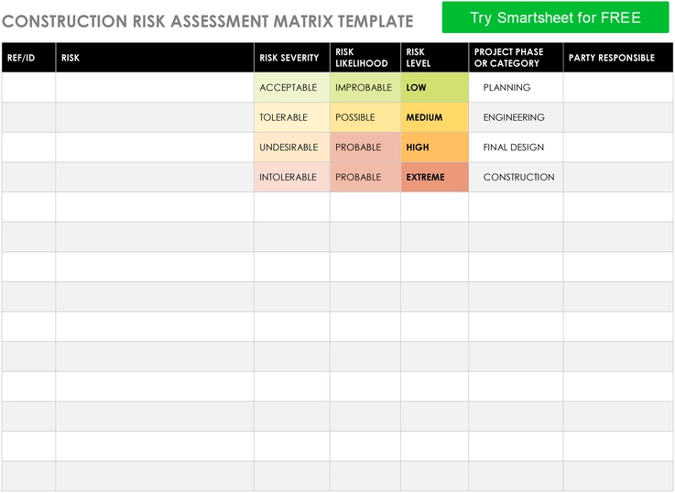Click the PLANNING project phase cell
The width and height of the screenshot is (675, 493).
(x=516, y=87)
